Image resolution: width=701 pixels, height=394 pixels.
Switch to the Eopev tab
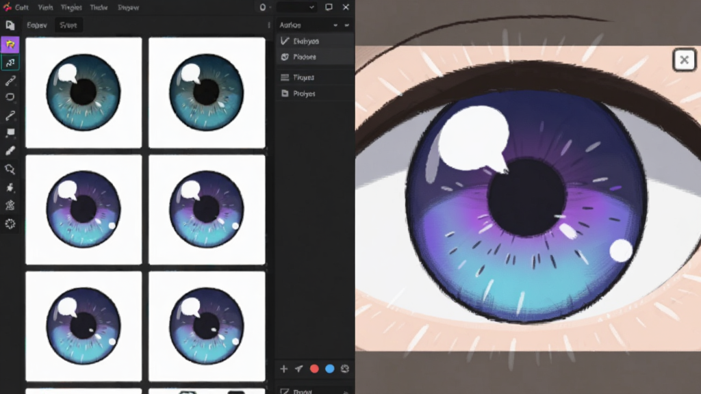[x=37, y=25]
